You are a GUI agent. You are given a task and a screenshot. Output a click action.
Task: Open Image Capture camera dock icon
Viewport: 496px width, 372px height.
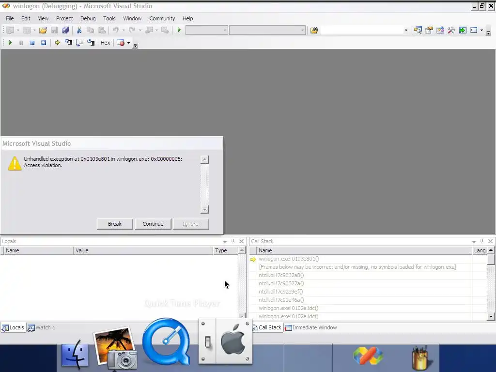(115, 348)
